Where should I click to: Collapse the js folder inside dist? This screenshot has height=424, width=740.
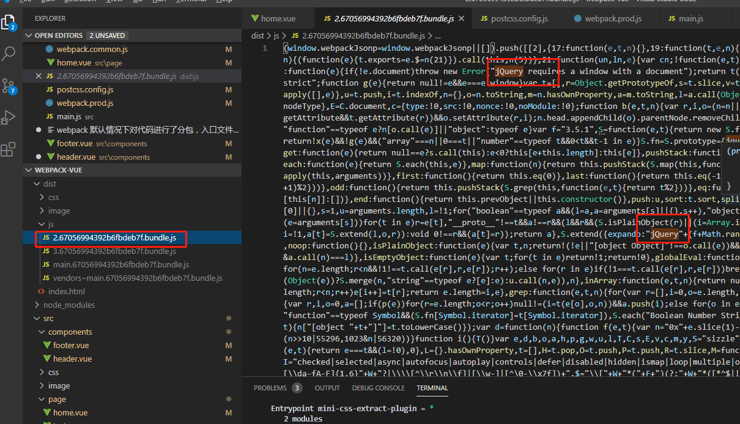coord(42,224)
